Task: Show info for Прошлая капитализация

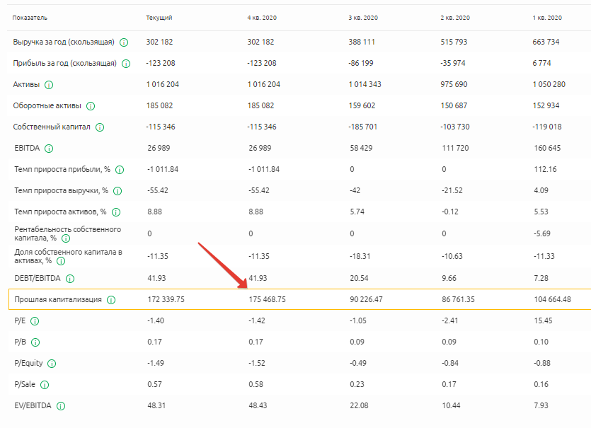Action: click(111, 300)
